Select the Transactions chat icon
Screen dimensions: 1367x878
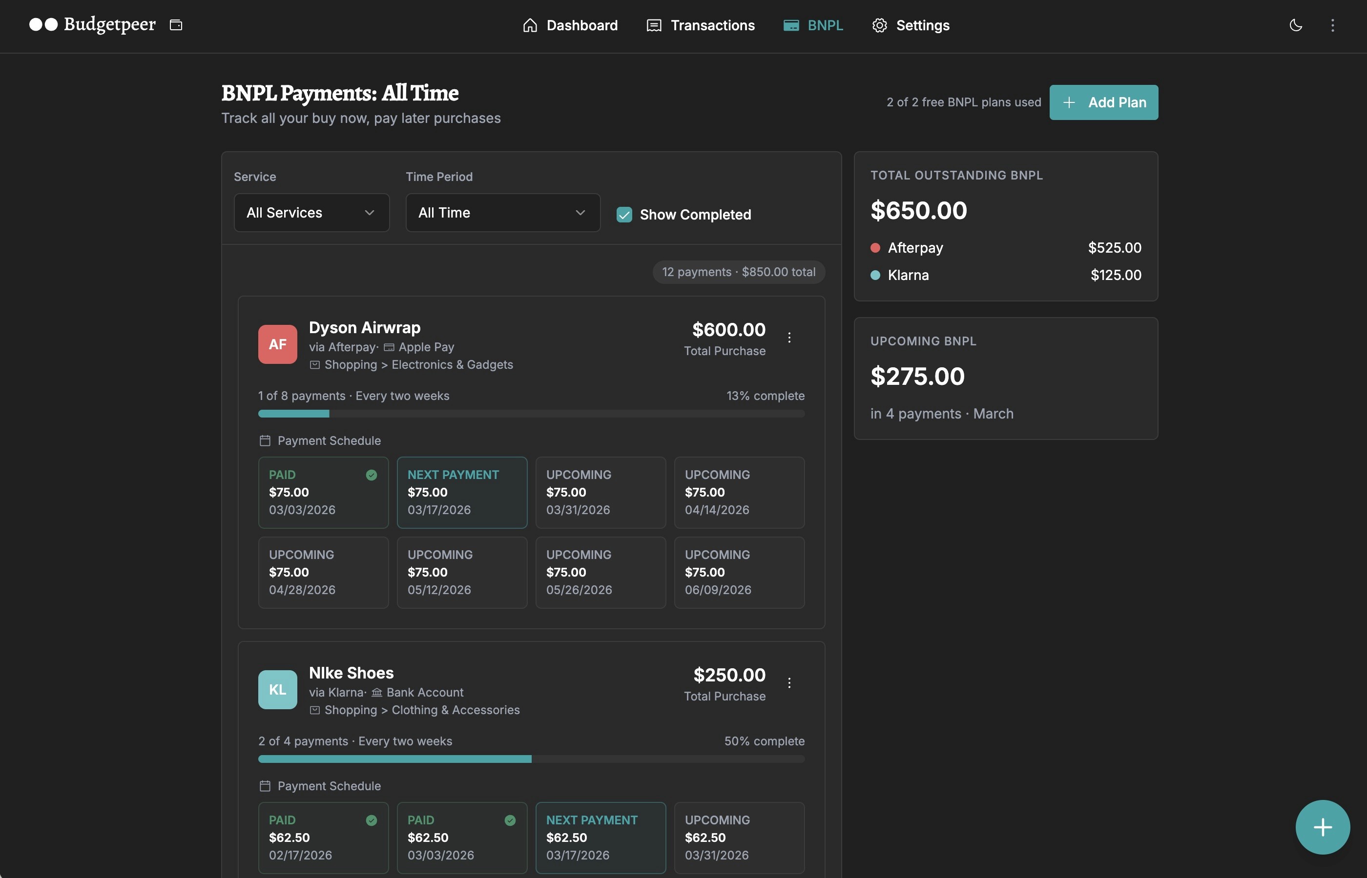(654, 25)
